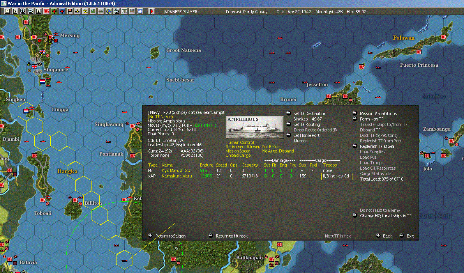The image size is (464, 273).
Task: Click the Amphibious ship photo
Action: 254,127
